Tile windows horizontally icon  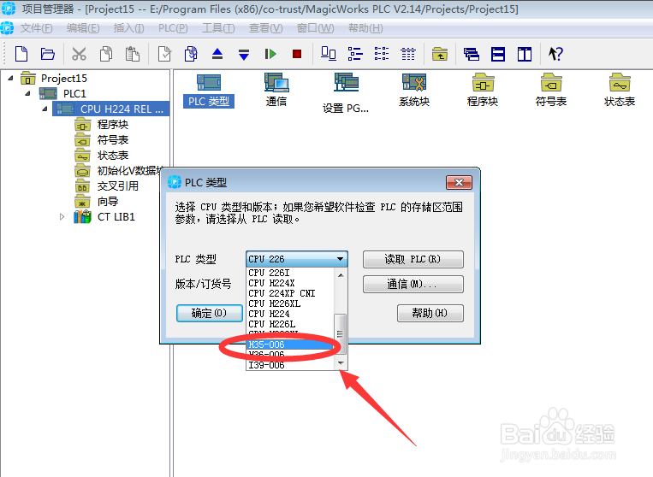tap(498, 54)
